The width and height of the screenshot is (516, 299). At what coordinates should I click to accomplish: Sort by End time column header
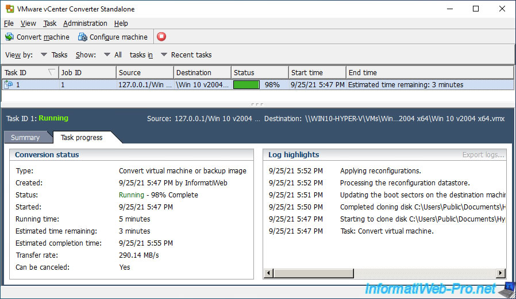tap(430, 73)
